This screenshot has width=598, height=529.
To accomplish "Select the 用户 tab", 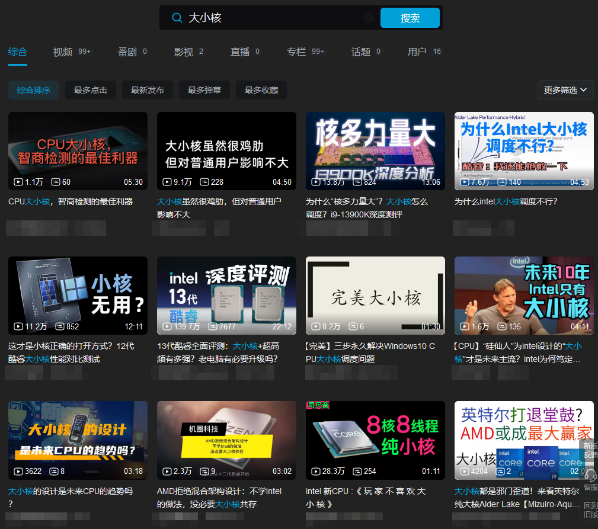I will [424, 52].
